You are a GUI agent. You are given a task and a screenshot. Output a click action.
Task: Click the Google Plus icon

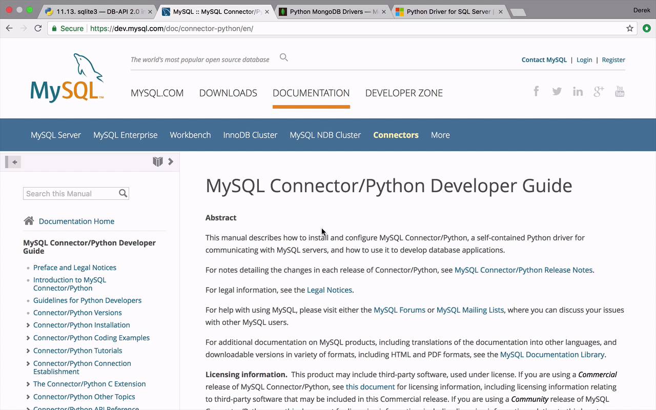click(599, 92)
